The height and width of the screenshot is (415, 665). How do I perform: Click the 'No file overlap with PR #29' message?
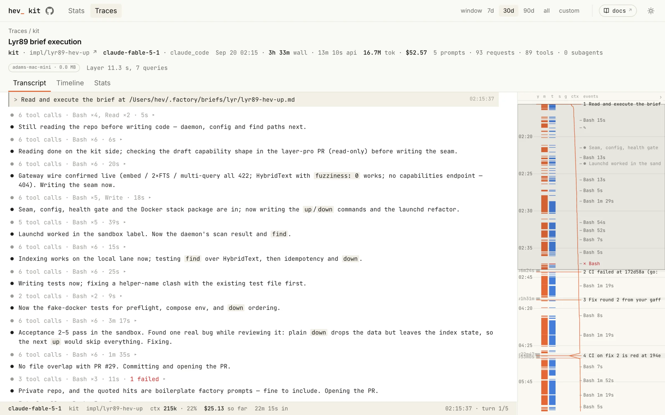pyautogui.click(x=124, y=367)
